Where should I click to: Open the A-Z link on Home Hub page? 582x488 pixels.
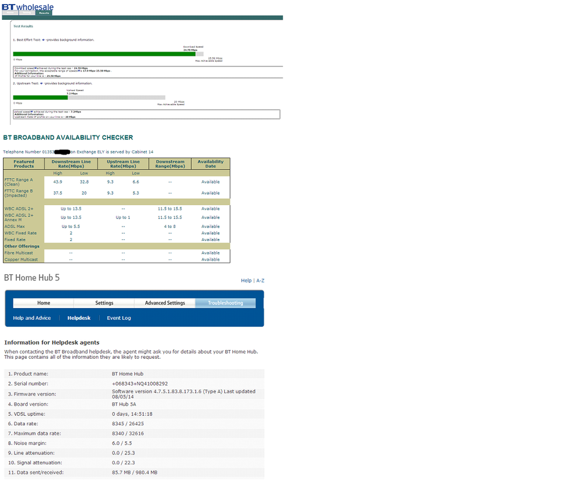click(x=260, y=281)
